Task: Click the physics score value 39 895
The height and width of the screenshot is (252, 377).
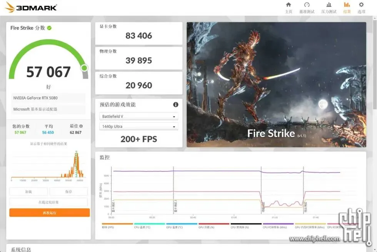Action: pos(139,60)
